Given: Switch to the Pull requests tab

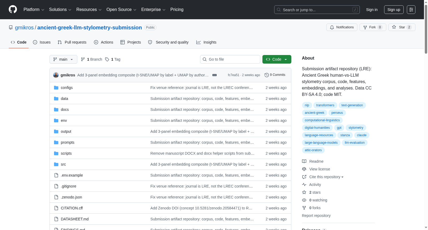Looking at the screenshot, I should [x=72, y=42].
